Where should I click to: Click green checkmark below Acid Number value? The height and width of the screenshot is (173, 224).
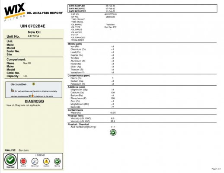(x=113, y=132)
